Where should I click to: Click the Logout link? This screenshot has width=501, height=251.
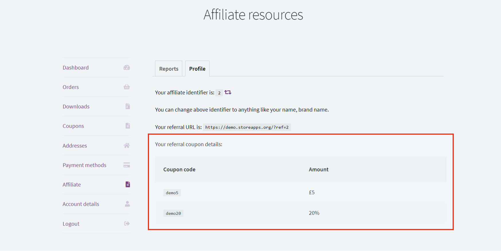tap(71, 224)
